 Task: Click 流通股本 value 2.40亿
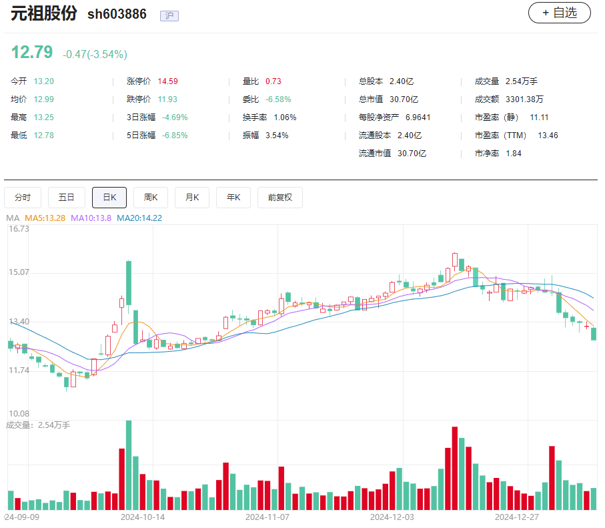click(410, 136)
